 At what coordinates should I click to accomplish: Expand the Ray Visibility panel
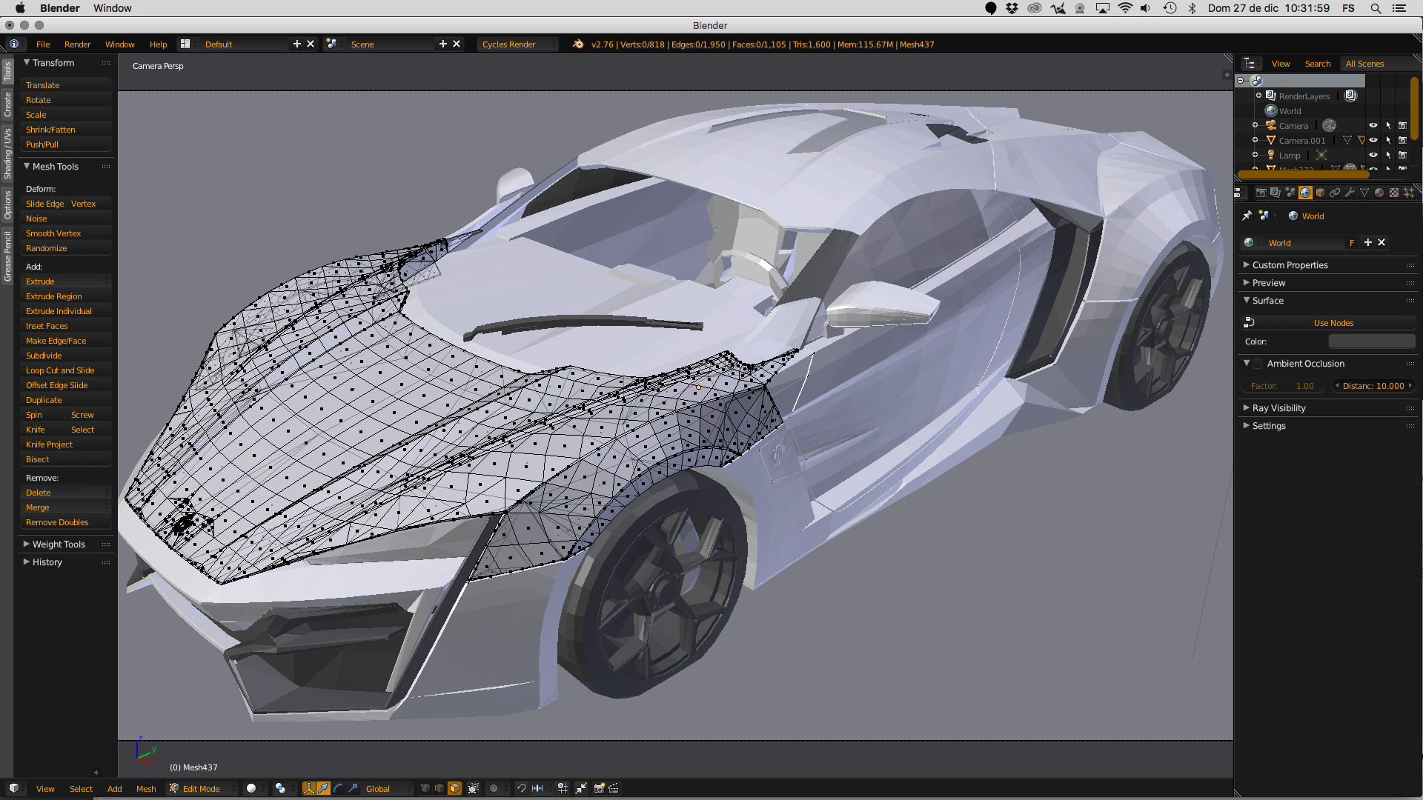point(1278,408)
